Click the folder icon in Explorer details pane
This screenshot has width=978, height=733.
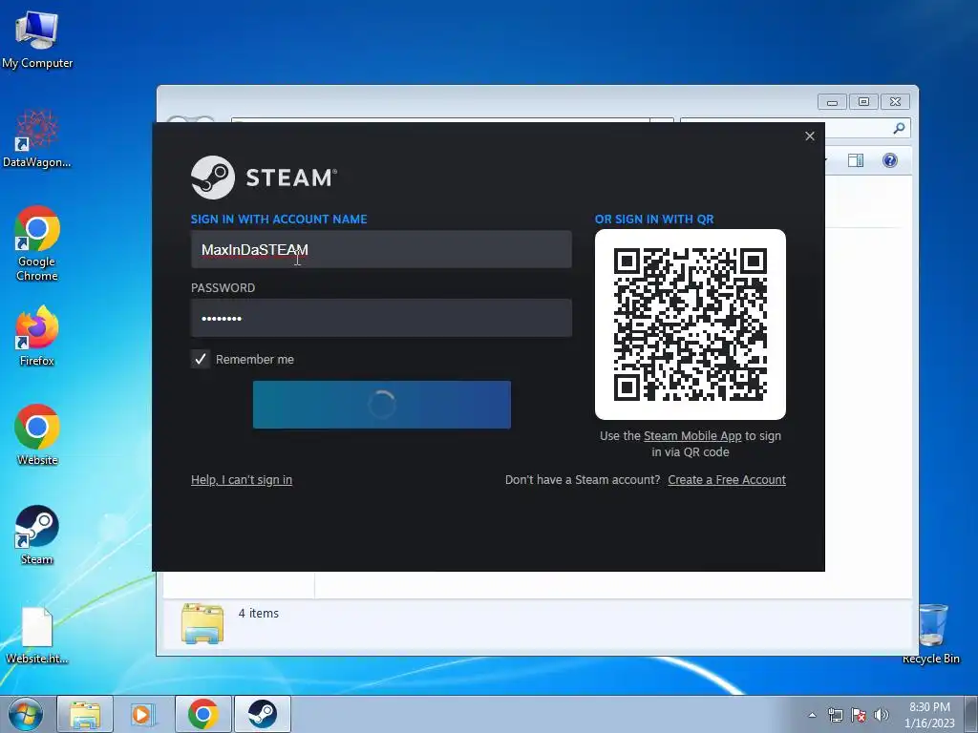[202, 623]
